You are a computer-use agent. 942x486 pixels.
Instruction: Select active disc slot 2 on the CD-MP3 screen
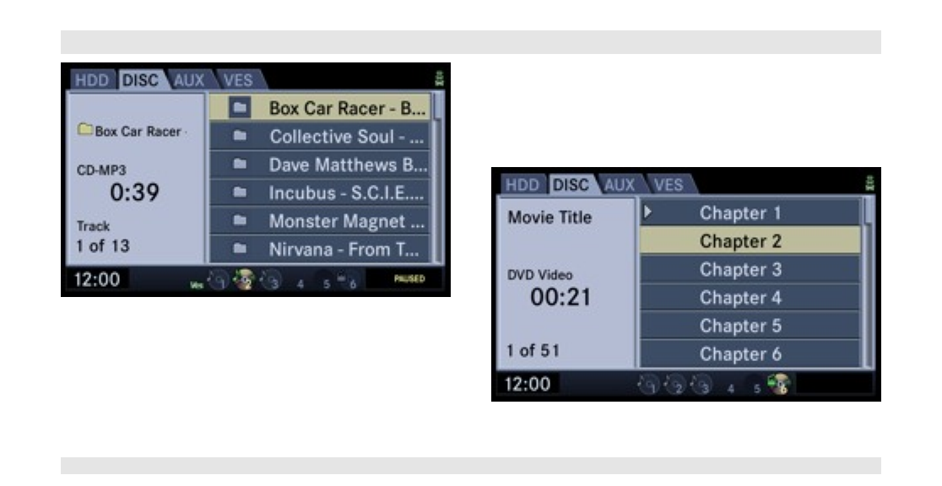[243, 279]
